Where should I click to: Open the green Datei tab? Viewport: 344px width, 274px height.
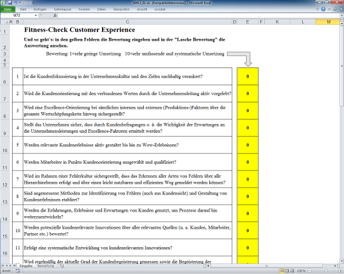tap(8, 10)
